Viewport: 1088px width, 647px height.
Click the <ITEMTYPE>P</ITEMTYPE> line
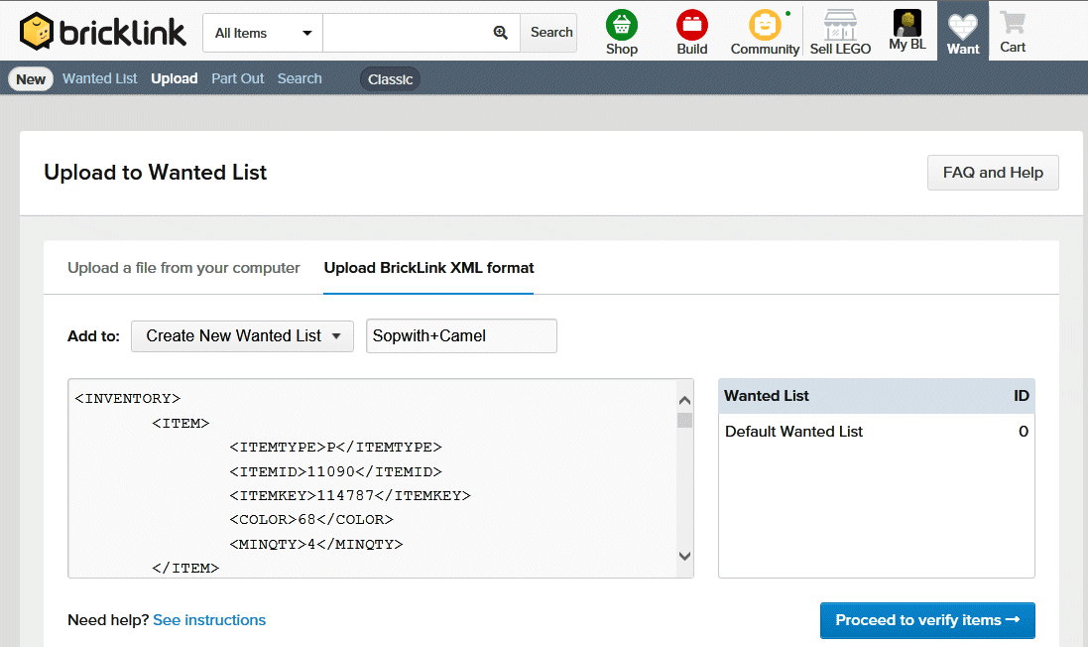(x=336, y=448)
